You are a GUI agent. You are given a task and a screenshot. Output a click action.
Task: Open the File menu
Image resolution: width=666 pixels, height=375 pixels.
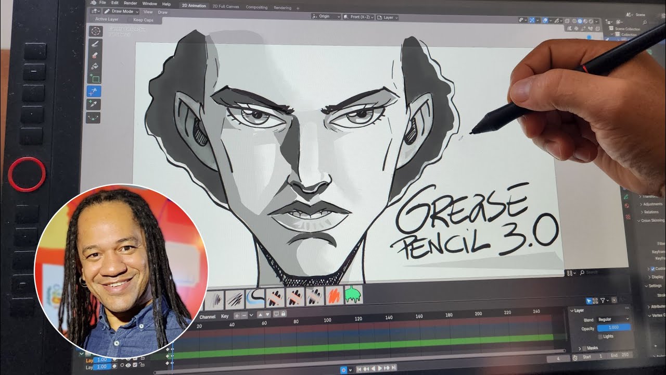[x=103, y=3]
